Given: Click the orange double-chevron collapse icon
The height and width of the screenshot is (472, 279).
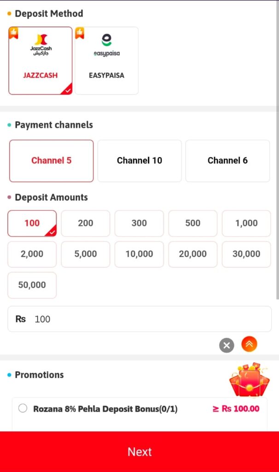Looking at the screenshot, I should [249, 344].
